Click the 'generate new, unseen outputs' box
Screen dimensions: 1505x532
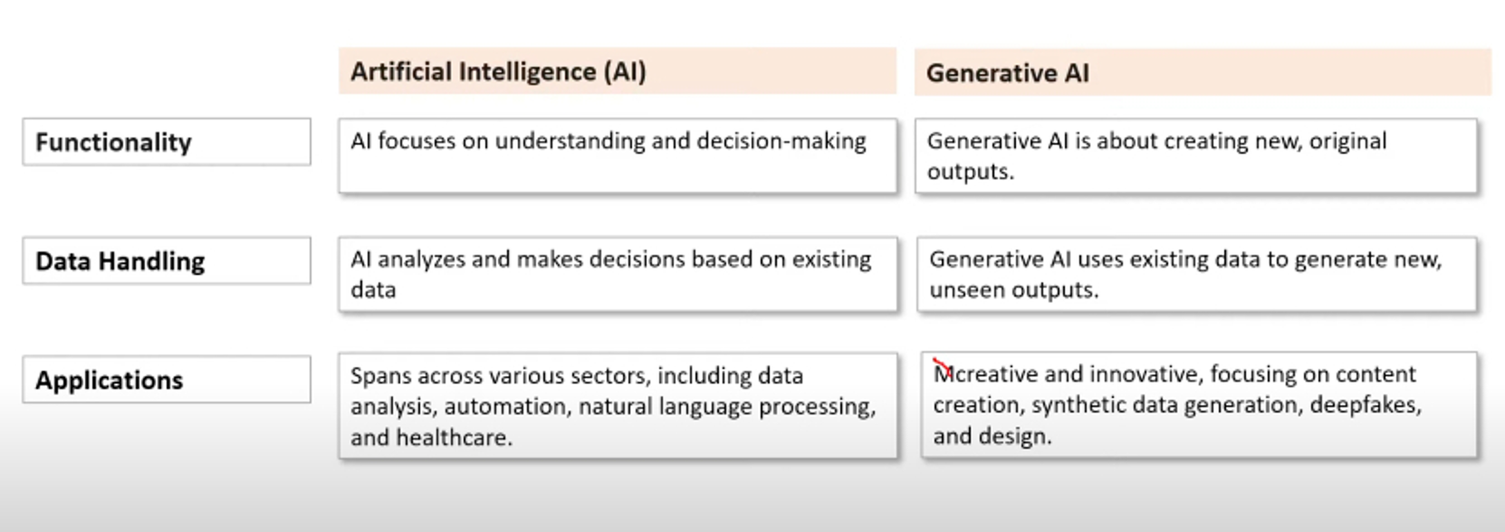pyautogui.click(x=1196, y=274)
